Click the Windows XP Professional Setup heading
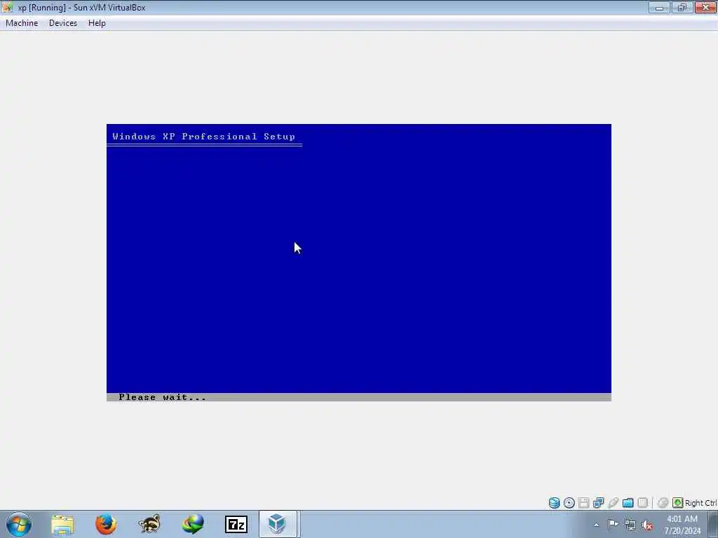 (x=204, y=137)
